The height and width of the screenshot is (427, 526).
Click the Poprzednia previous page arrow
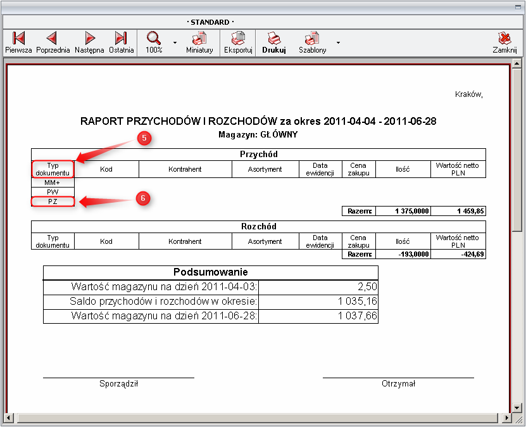coord(53,42)
